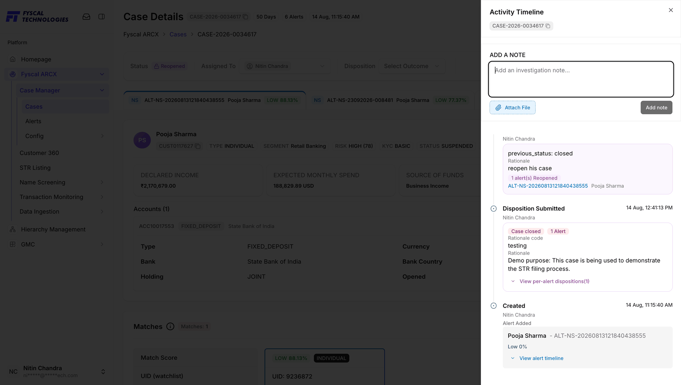Close the Activity Timeline panel
681x385 pixels.
(x=671, y=10)
